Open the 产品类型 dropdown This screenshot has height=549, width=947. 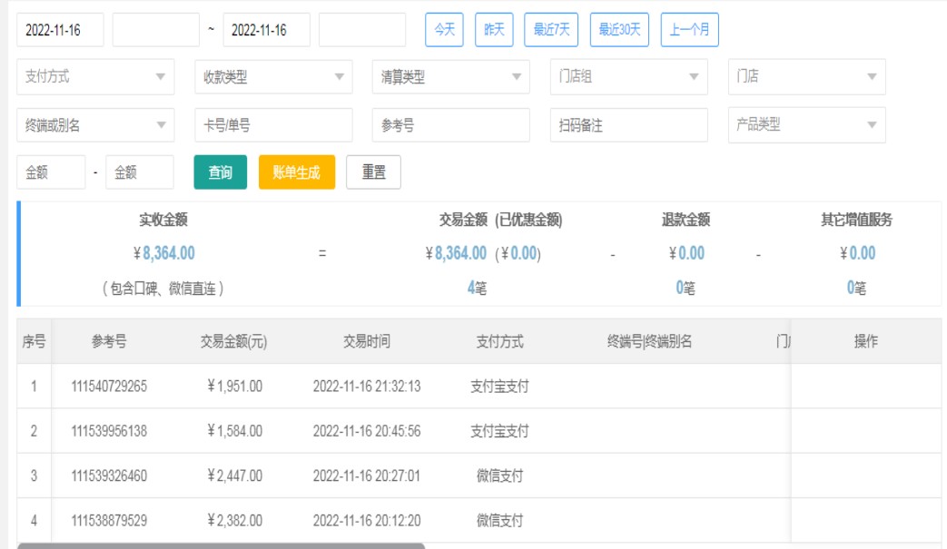click(806, 125)
